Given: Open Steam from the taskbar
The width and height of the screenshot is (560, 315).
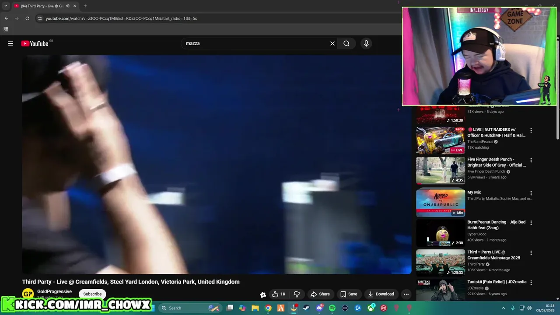Looking at the screenshot, I should click(x=306, y=308).
